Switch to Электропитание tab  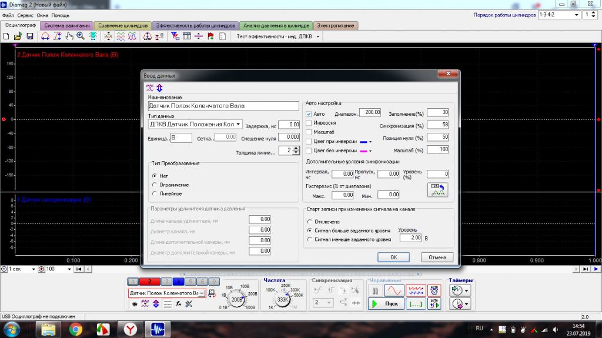tap(336, 25)
